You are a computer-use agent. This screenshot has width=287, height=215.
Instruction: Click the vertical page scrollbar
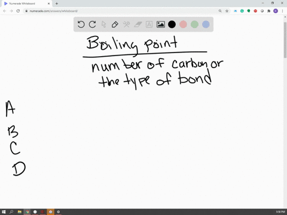tap(285, 40)
